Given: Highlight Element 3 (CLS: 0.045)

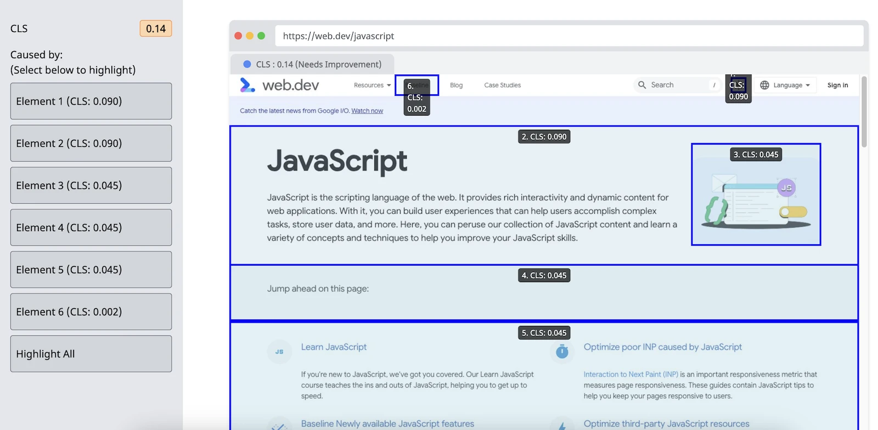Looking at the screenshot, I should tap(91, 186).
